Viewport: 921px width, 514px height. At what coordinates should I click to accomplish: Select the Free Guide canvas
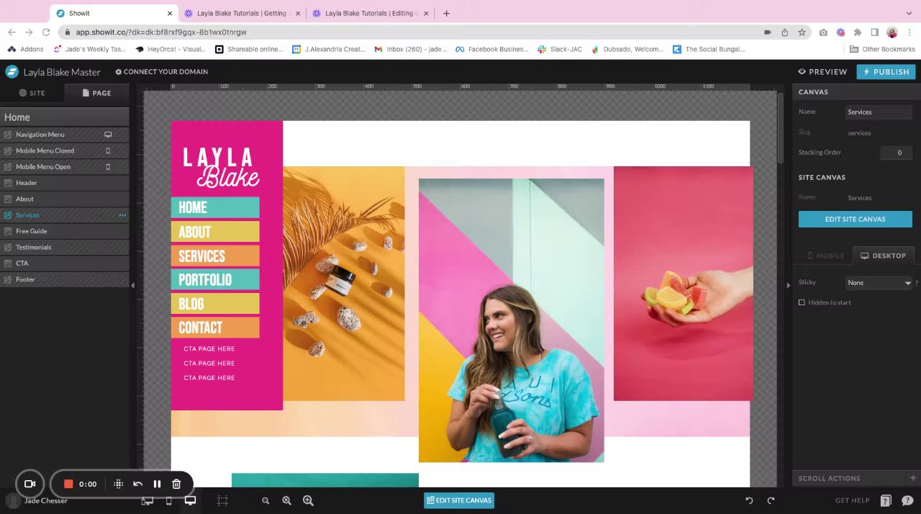65,231
